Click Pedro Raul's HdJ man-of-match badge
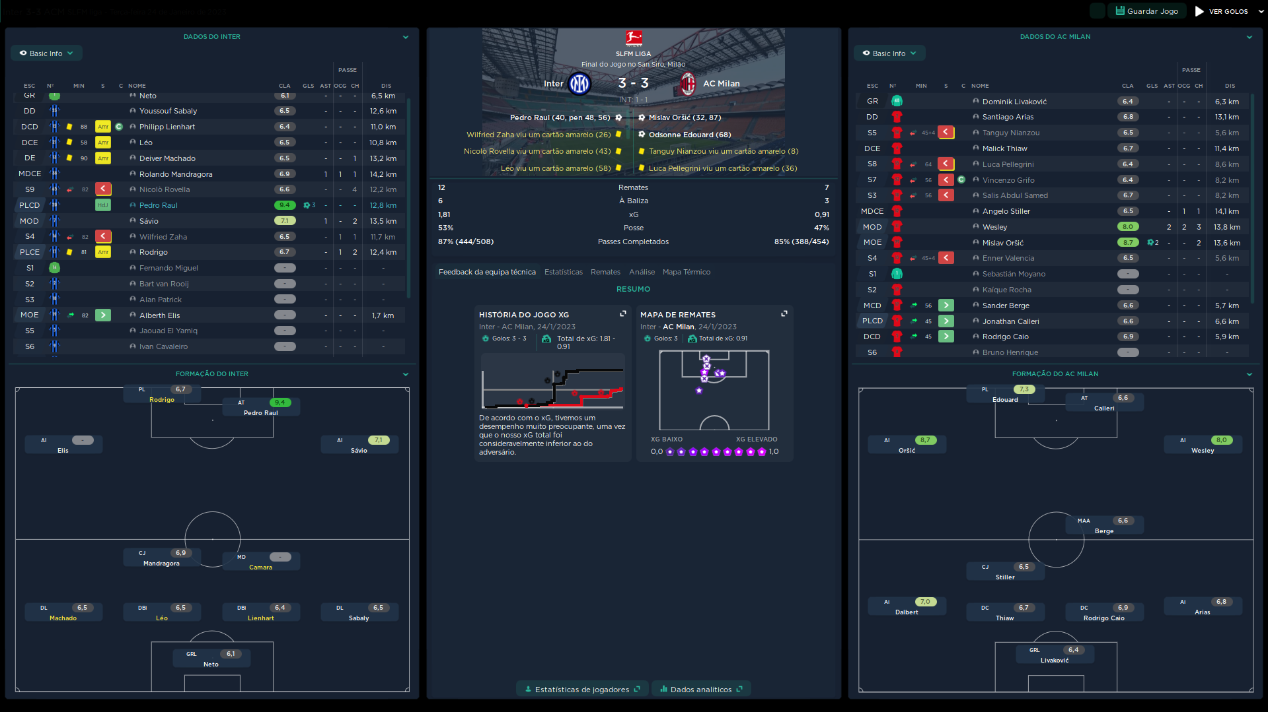 click(x=103, y=205)
